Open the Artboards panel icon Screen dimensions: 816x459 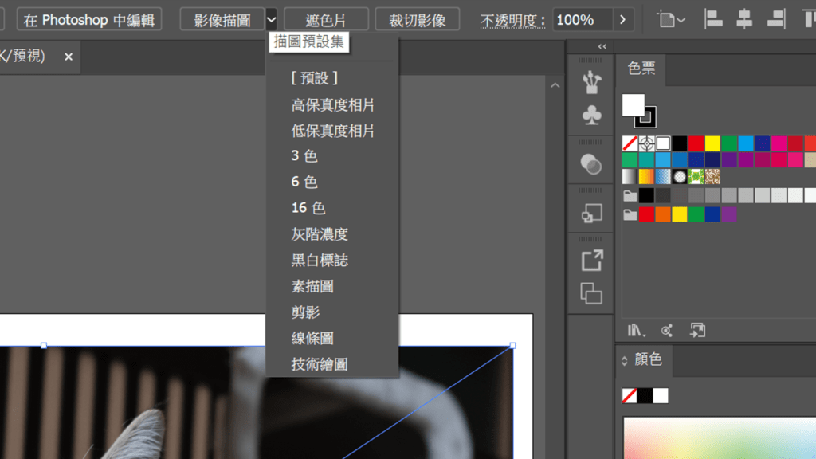pyautogui.click(x=591, y=295)
